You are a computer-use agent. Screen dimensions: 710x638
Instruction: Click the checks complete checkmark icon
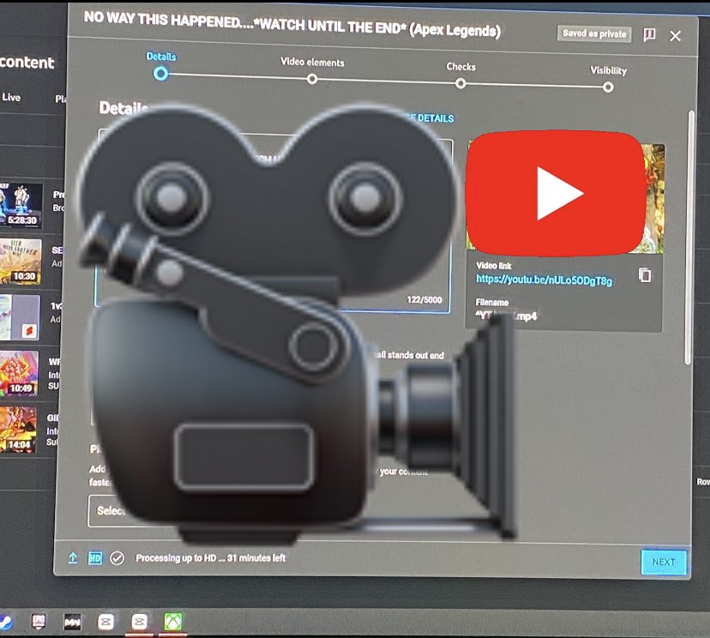click(x=117, y=558)
